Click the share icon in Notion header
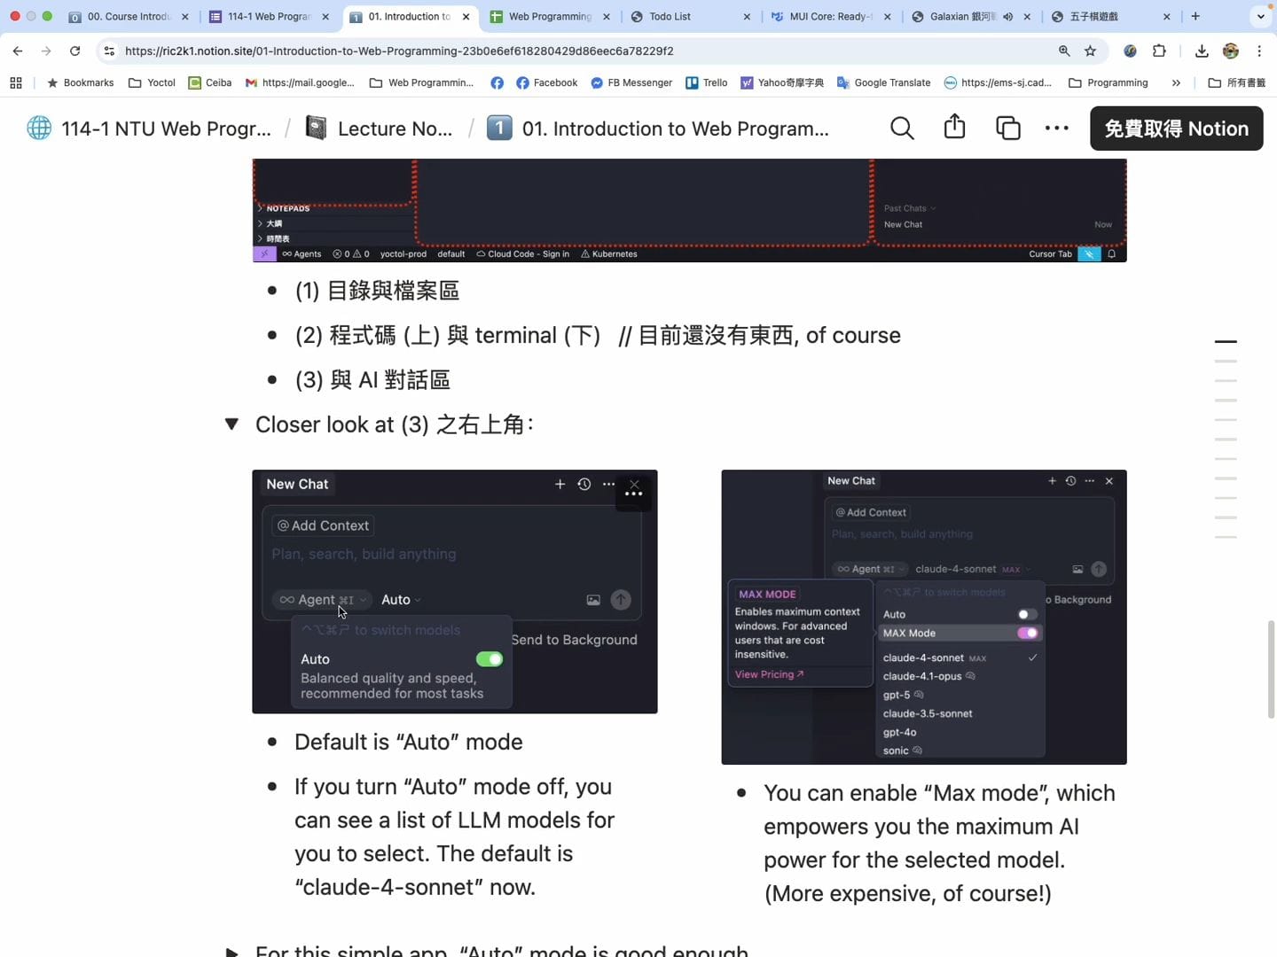This screenshot has width=1277, height=957. click(954, 127)
